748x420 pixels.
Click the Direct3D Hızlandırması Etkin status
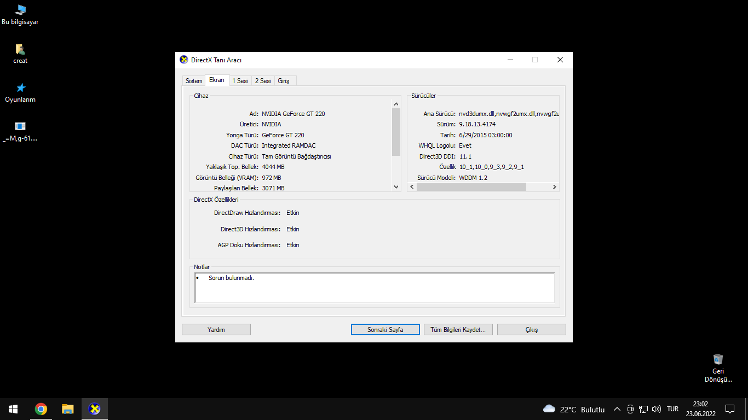[x=293, y=229]
